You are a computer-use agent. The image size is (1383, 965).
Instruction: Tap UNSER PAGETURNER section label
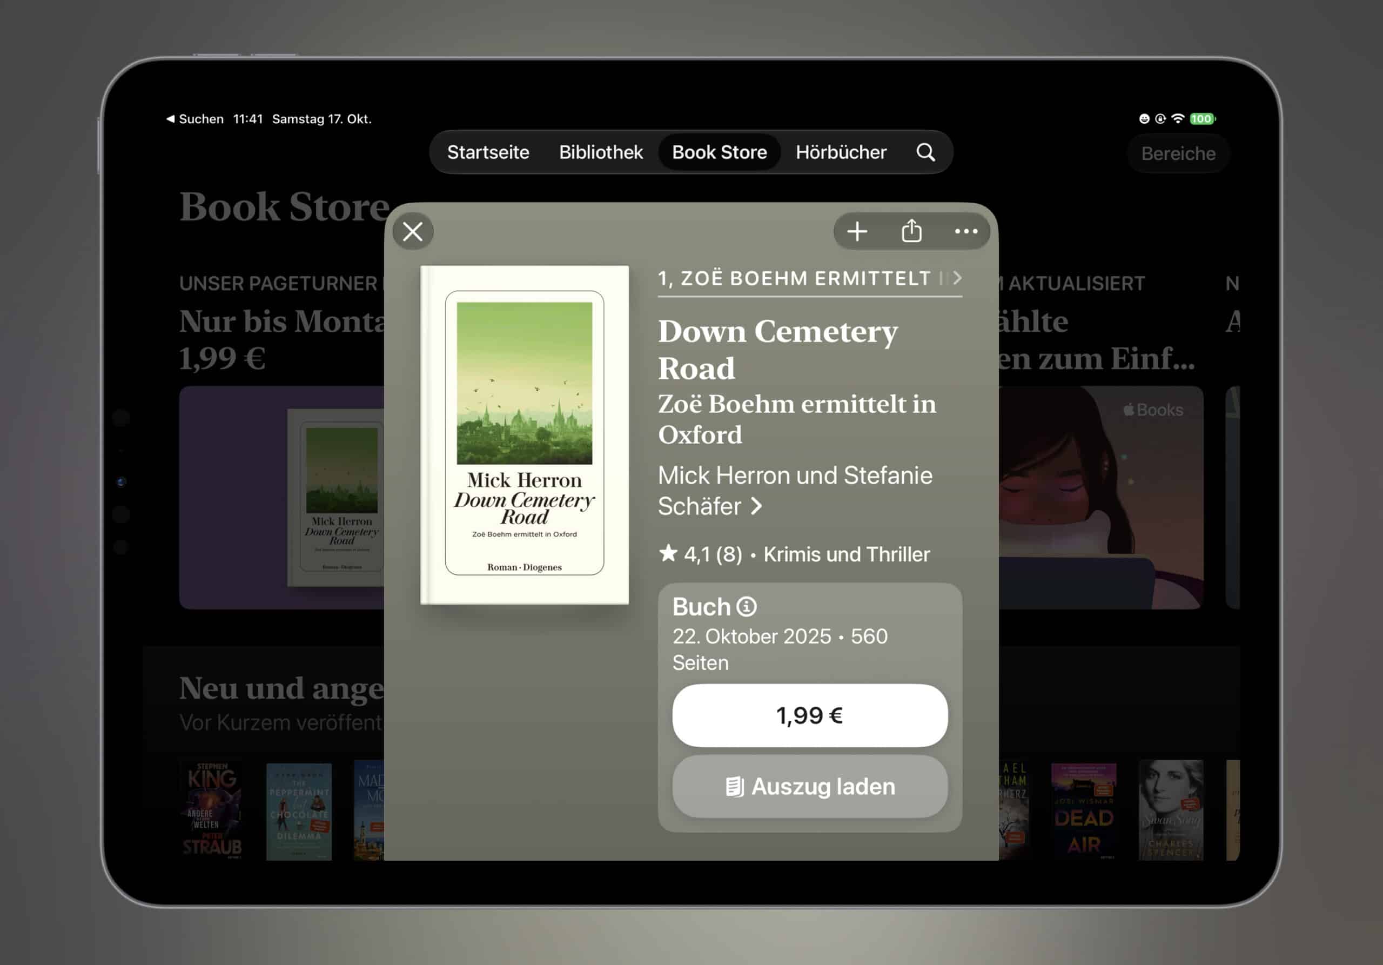point(278,283)
